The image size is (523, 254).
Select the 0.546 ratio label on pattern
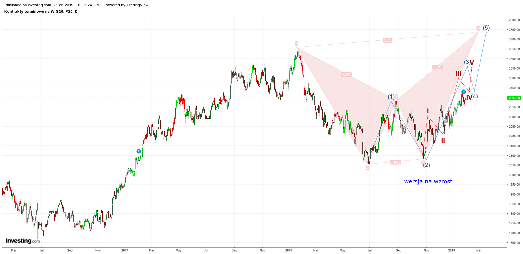tap(347, 75)
